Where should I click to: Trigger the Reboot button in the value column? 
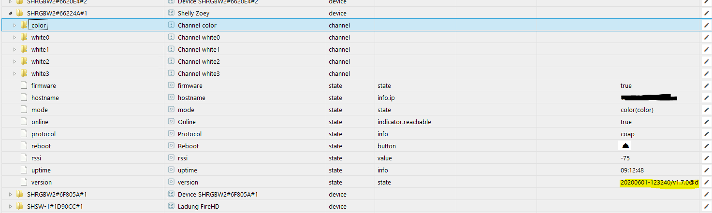[625, 146]
